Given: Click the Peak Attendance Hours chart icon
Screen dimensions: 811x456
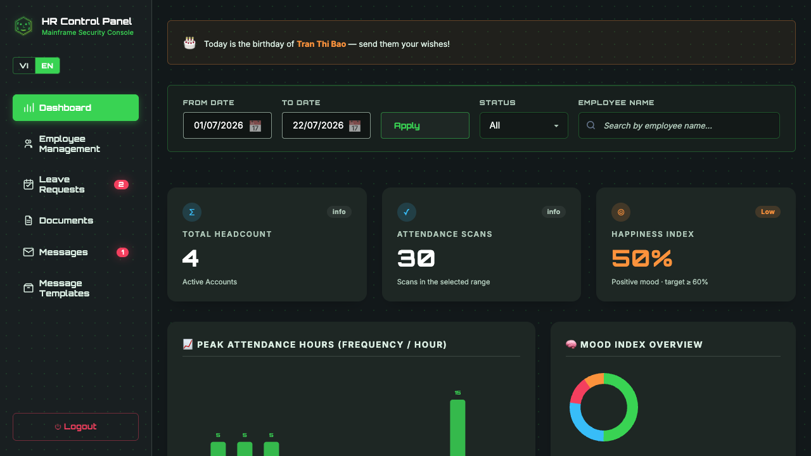Looking at the screenshot, I should [188, 345].
